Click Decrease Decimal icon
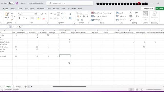The height and width of the screenshot is (92, 164). click(82, 20)
